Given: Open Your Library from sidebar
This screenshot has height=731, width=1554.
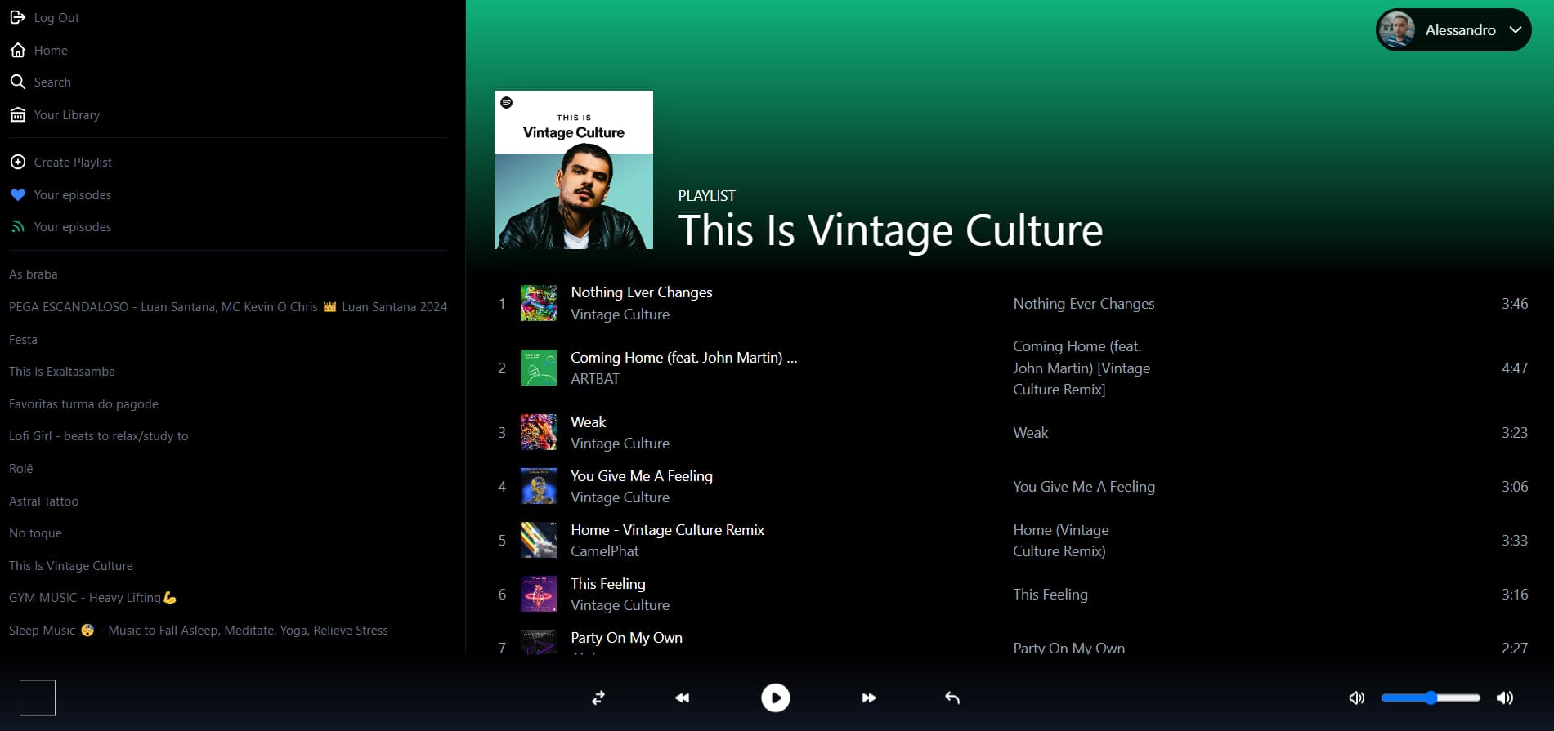Looking at the screenshot, I should coord(67,115).
